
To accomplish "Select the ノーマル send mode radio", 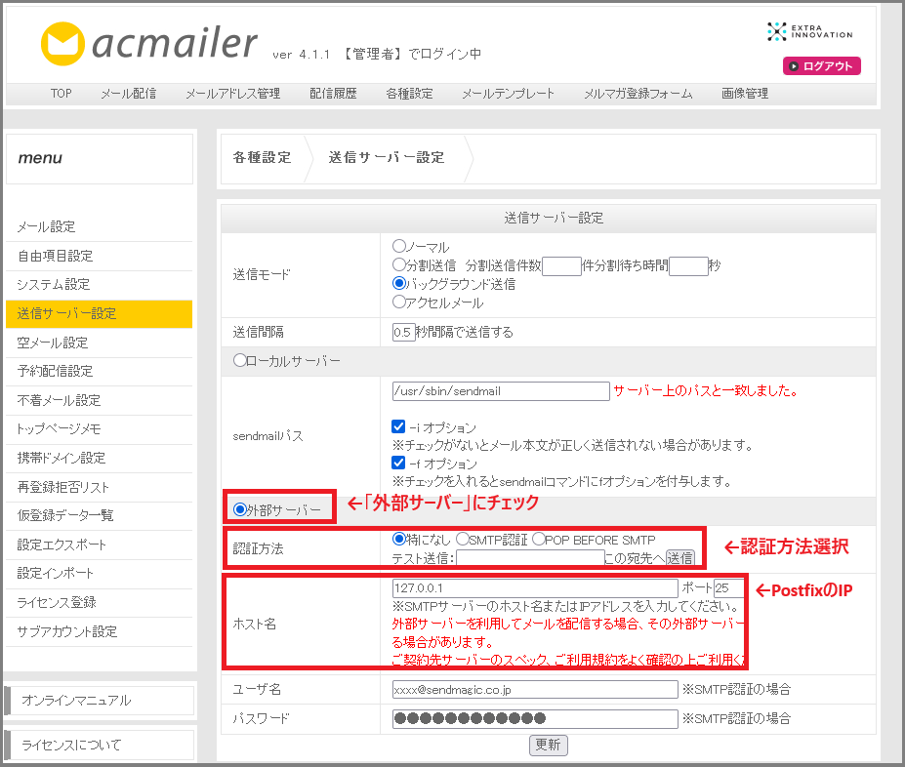I will point(399,247).
